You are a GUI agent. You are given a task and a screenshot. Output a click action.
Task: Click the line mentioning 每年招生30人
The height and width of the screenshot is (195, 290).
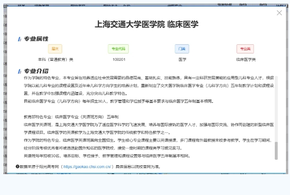point(119,101)
